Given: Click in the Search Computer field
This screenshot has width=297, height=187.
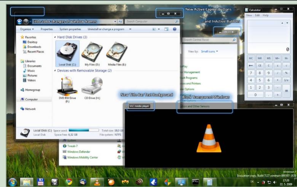Looking at the screenshot, I should click(152, 21).
